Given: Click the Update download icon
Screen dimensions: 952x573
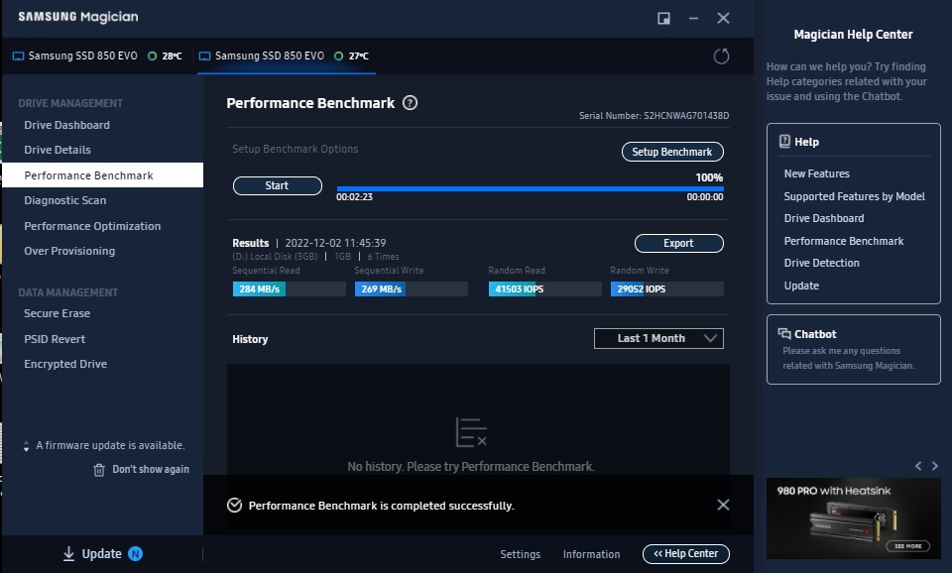Looking at the screenshot, I should pyautogui.click(x=68, y=554).
